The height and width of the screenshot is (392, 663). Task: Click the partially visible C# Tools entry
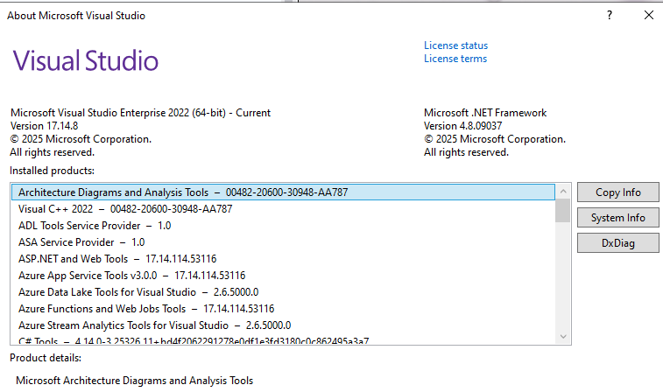point(193,340)
